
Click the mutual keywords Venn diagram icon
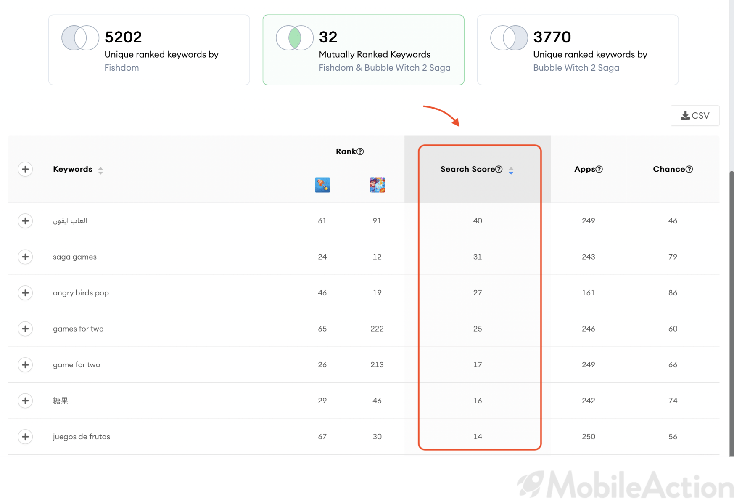[x=295, y=38]
